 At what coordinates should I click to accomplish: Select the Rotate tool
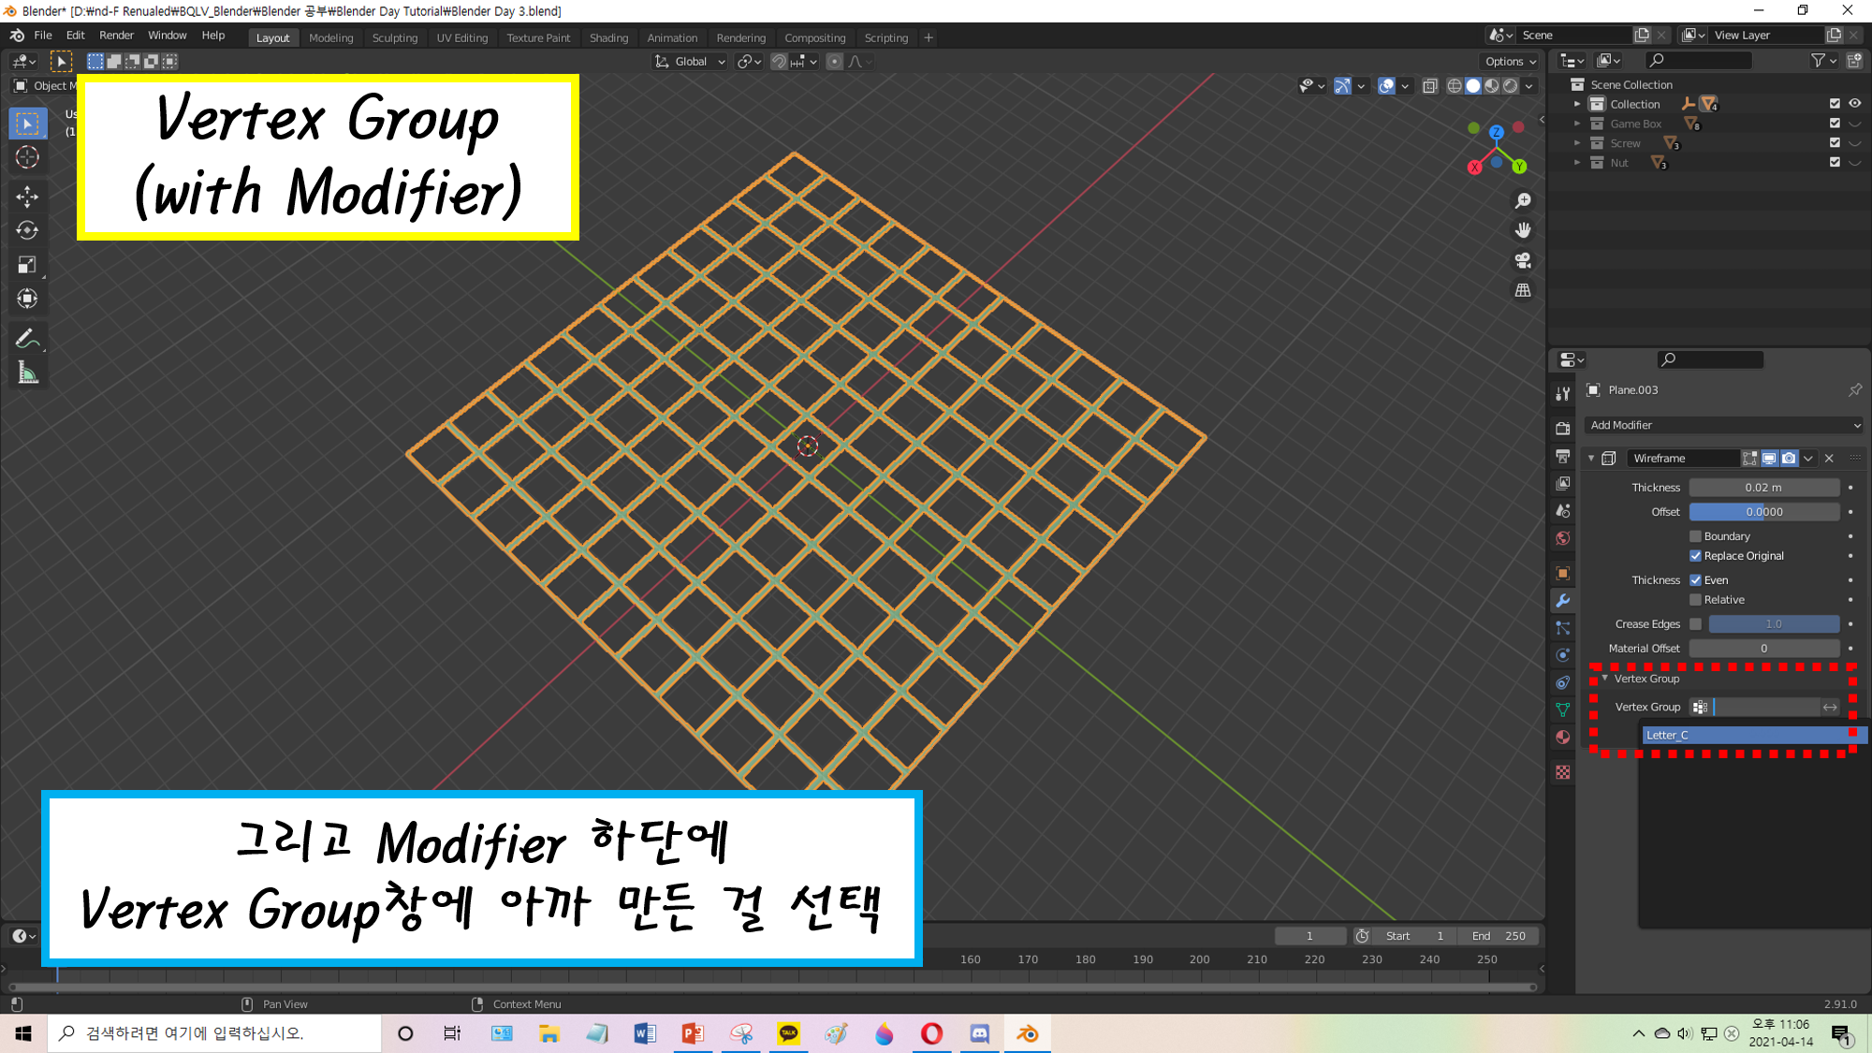coord(27,230)
